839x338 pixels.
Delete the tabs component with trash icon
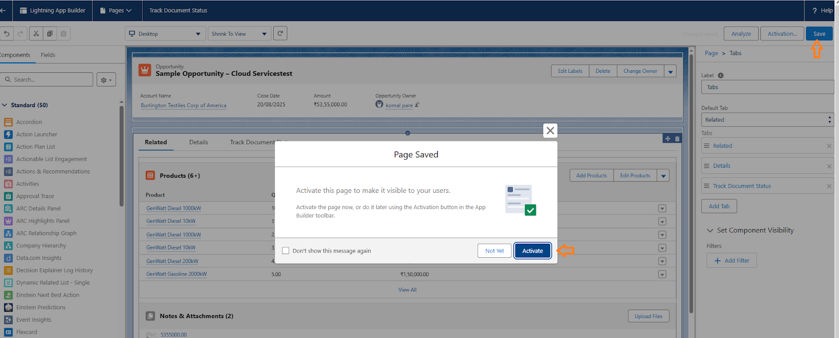(x=677, y=139)
